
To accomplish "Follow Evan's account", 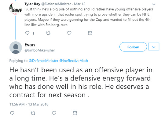I will 133,47.
